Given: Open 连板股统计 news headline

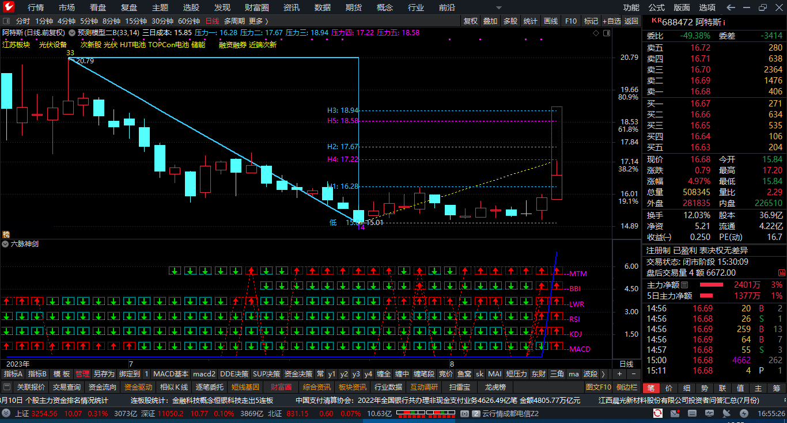Looking at the screenshot, I should coord(202,400).
